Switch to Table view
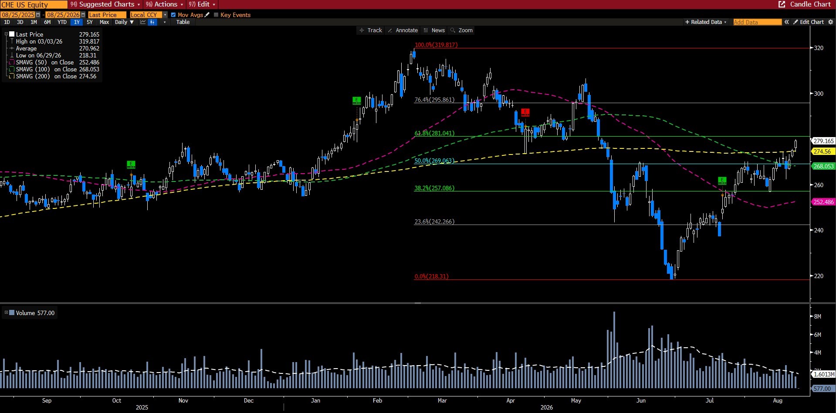 tap(183, 22)
